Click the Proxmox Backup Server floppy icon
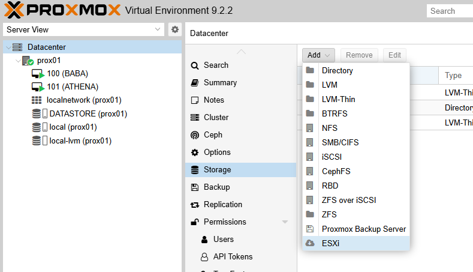This screenshot has height=272, width=473. tap(310, 229)
